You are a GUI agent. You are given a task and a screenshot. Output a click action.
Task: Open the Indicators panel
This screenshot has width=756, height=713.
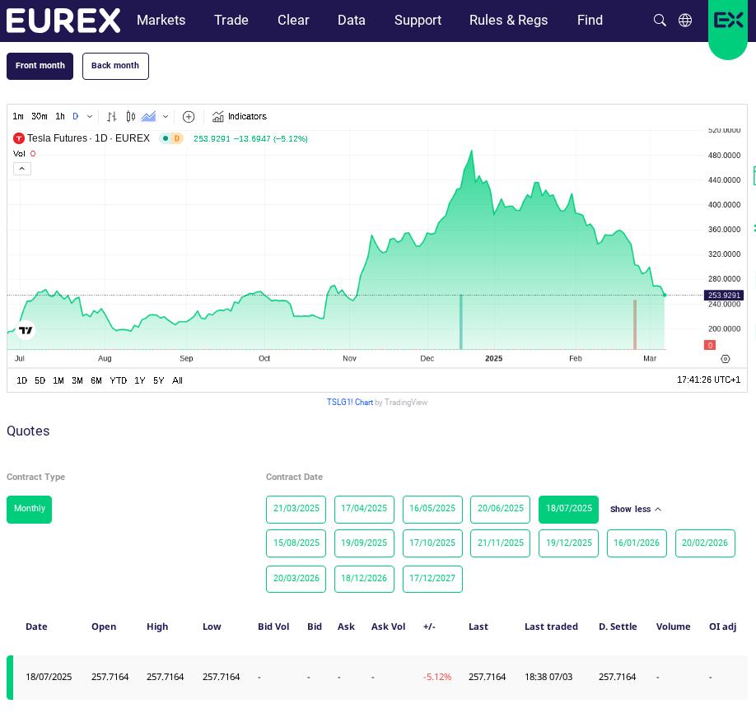pyautogui.click(x=240, y=117)
